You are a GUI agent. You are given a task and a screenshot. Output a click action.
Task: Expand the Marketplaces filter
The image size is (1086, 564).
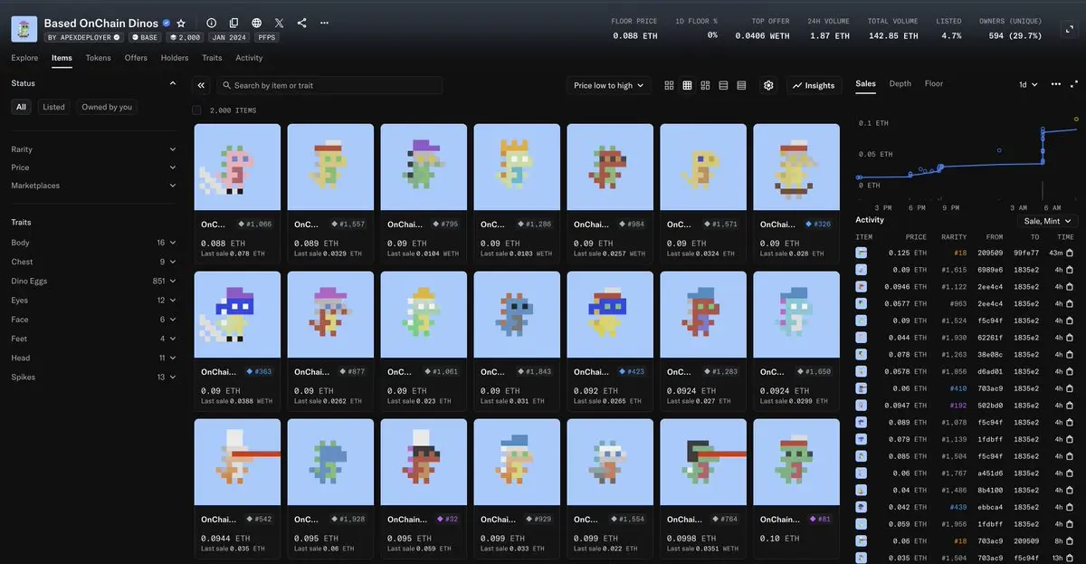(x=94, y=186)
